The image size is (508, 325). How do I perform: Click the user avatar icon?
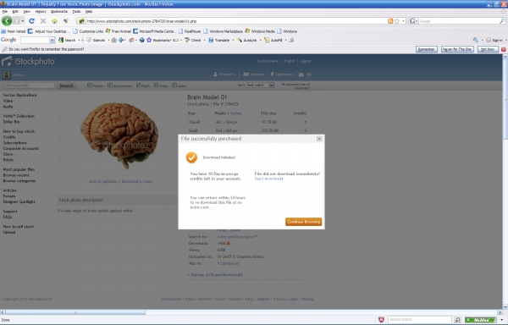7,74
